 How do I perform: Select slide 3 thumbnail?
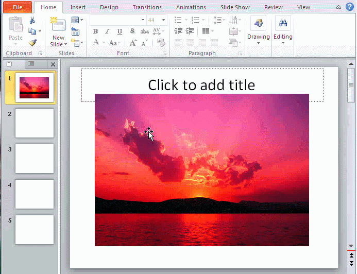tap(34, 158)
